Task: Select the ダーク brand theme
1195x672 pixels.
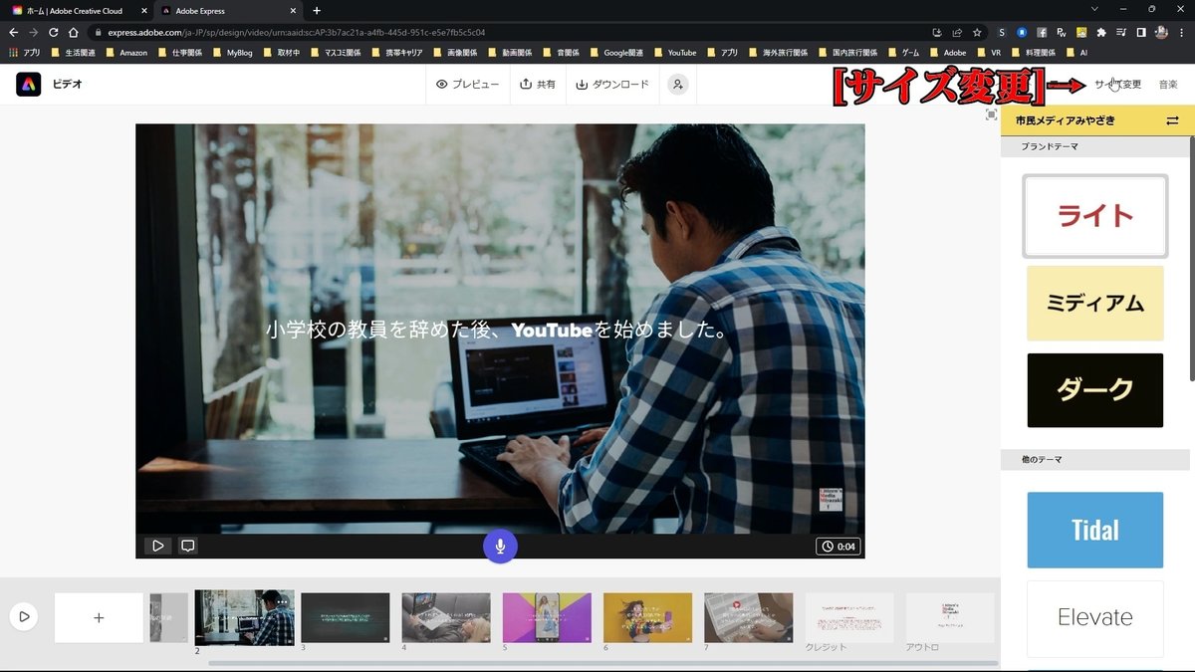Action: pyautogui.click(x=1094, y=390)
